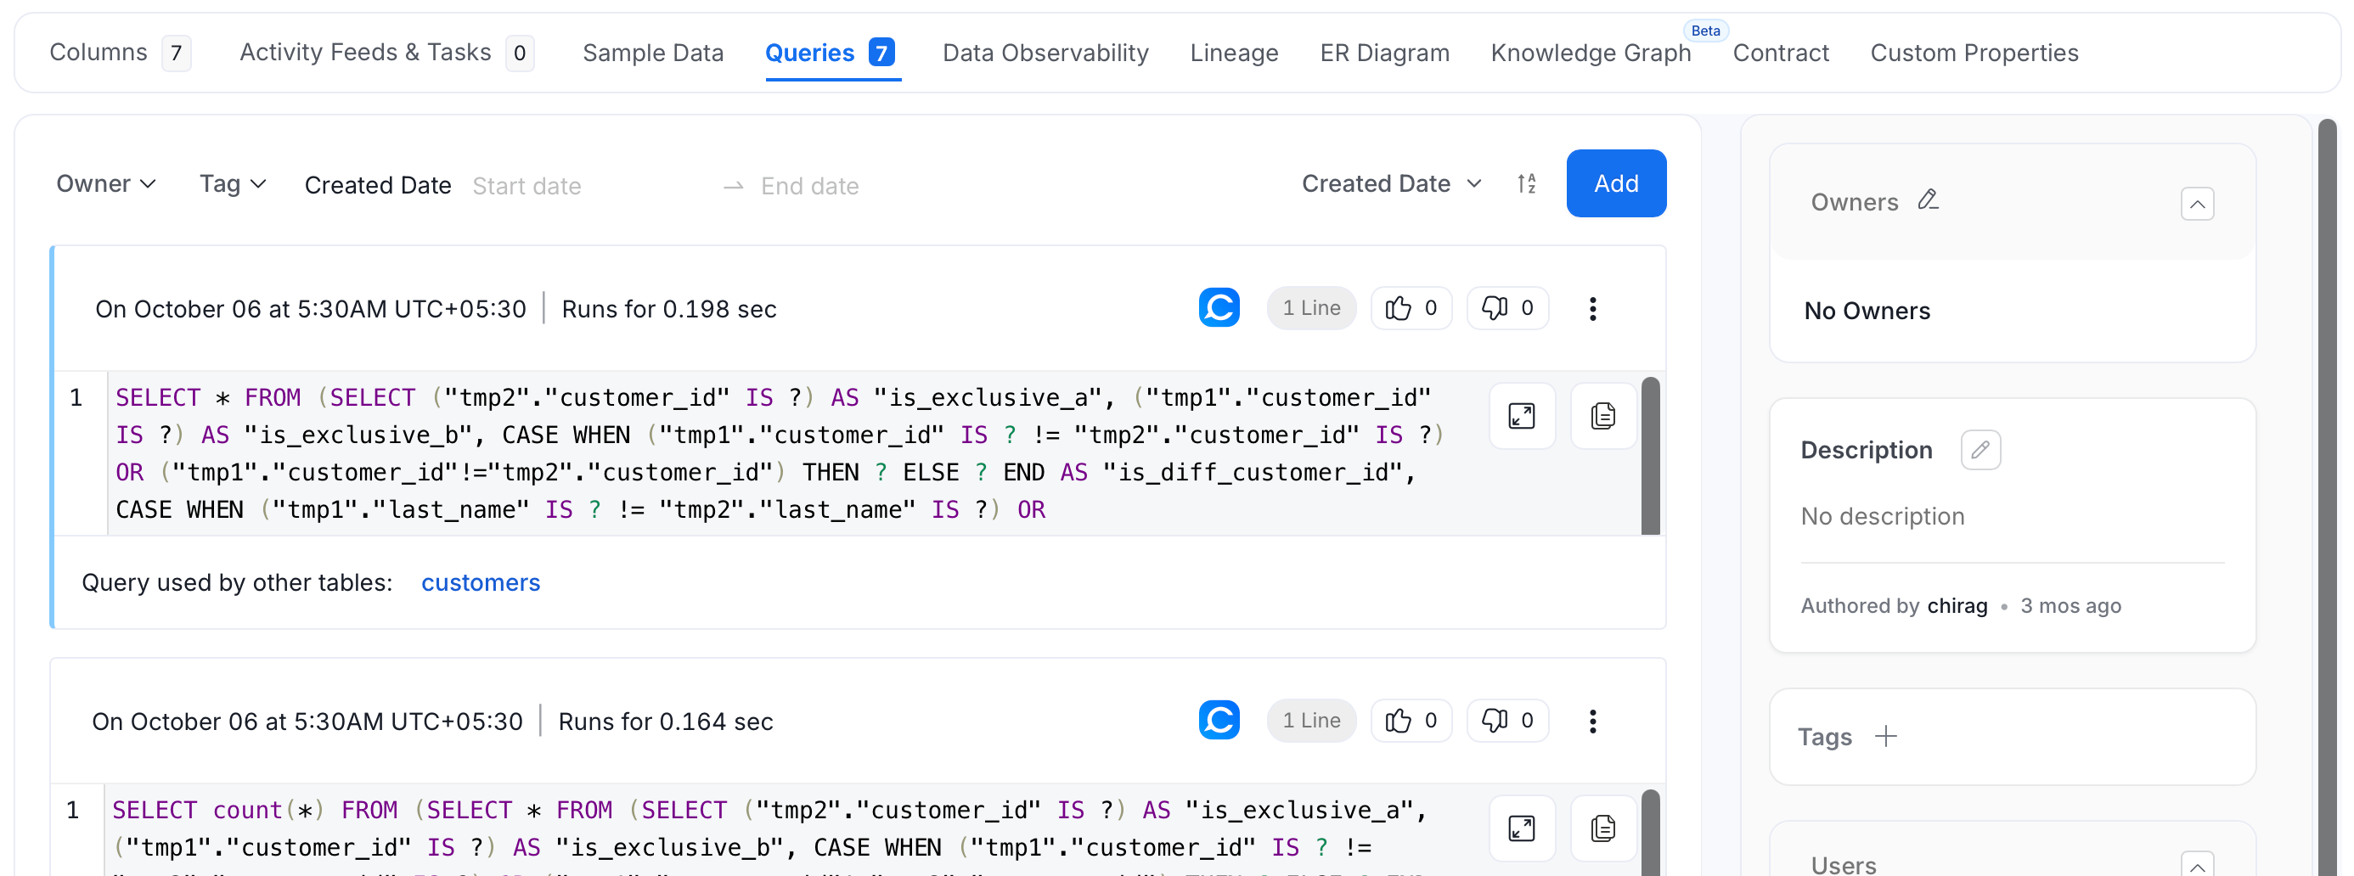This screenshot has width=2354, height=876.
Task: Open more options menu for 0.164 sec query
Action: click(x=1592, y=722)
